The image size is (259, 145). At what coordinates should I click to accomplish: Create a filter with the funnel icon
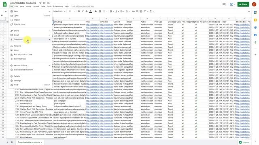[x=145, y=11]
